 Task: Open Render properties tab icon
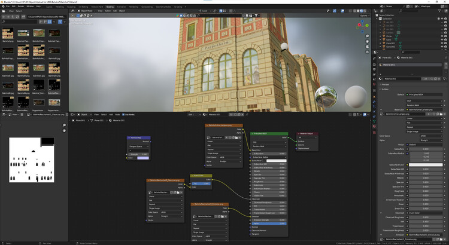[x=374, y=65]
